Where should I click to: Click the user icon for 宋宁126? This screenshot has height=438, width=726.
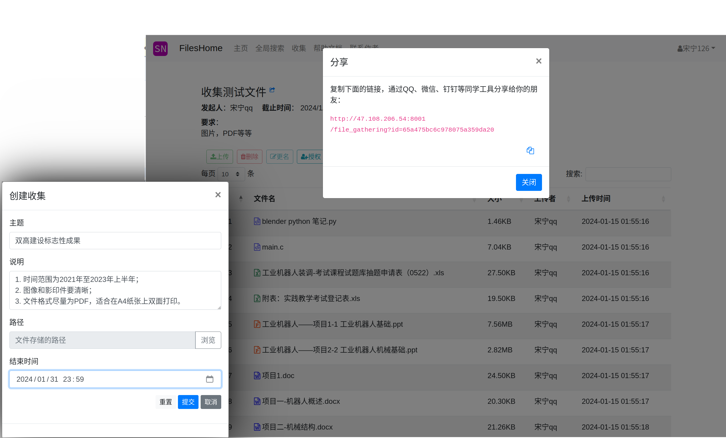click(680, 49)
